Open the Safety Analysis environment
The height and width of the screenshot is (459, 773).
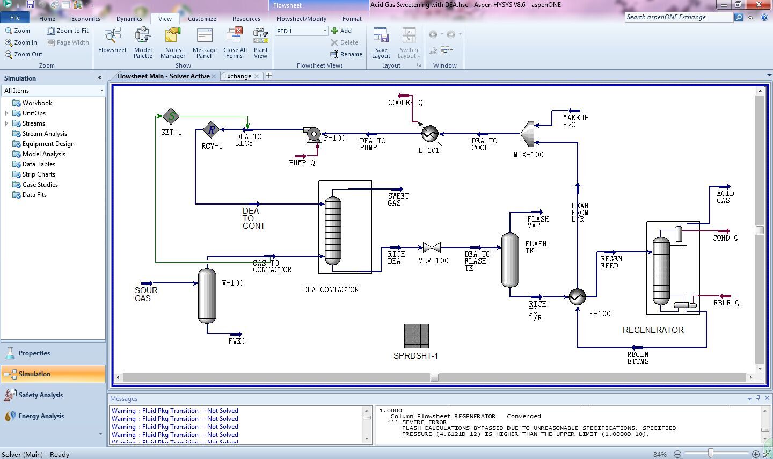pos(53,395)
